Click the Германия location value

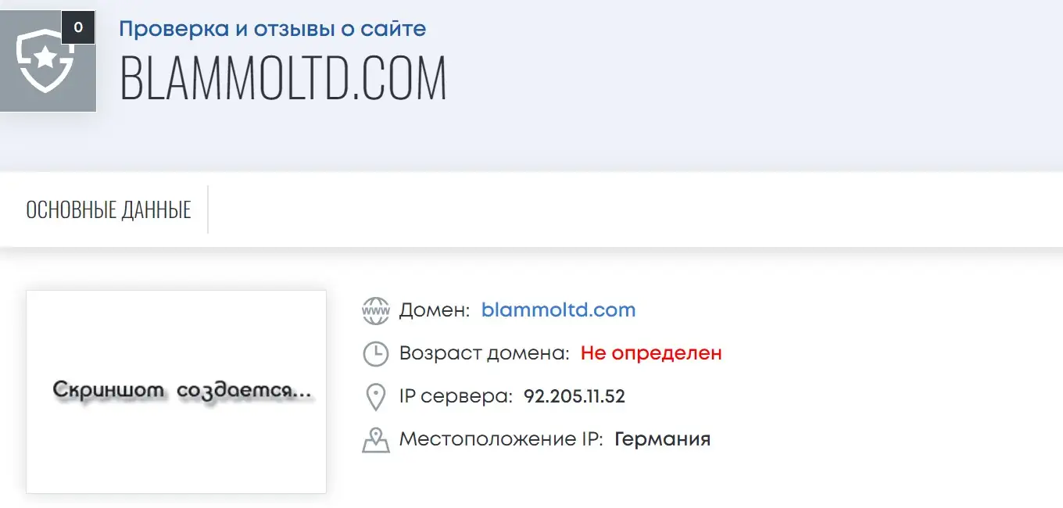[x=663, y=439]
